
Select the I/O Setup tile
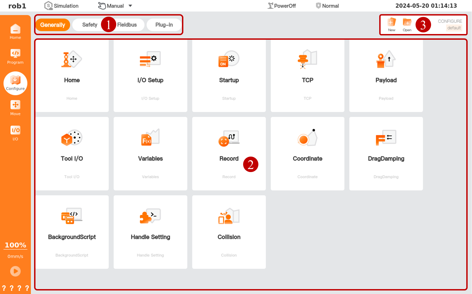(150, 75)
